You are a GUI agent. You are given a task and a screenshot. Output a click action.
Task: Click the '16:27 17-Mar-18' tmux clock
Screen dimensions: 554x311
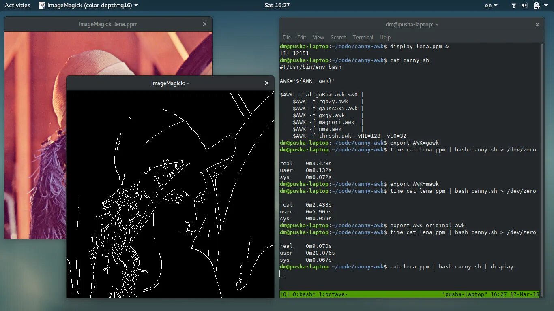[515, 294]
